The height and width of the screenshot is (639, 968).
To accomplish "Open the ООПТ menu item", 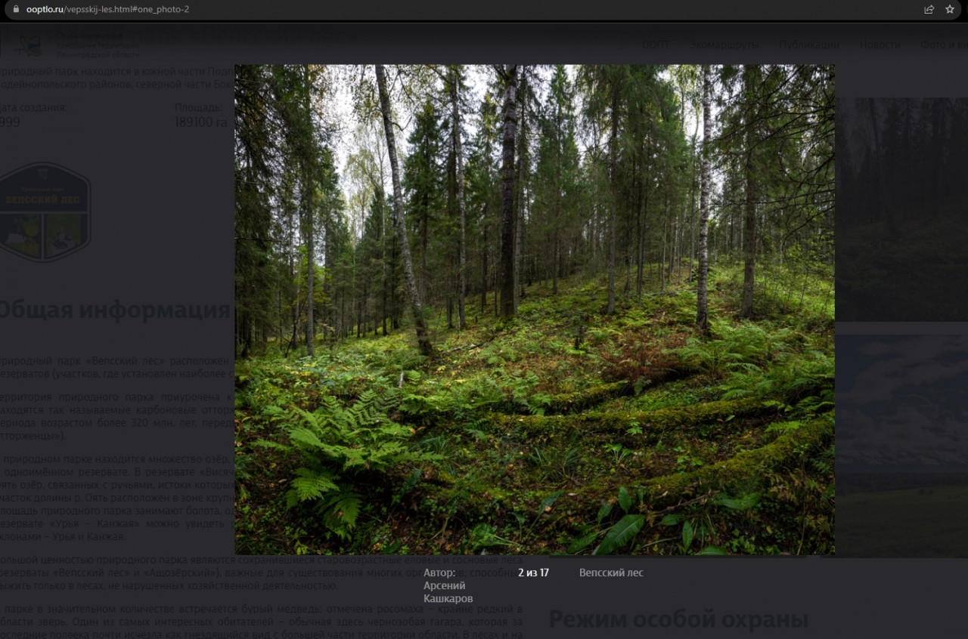I will (656, 45).
